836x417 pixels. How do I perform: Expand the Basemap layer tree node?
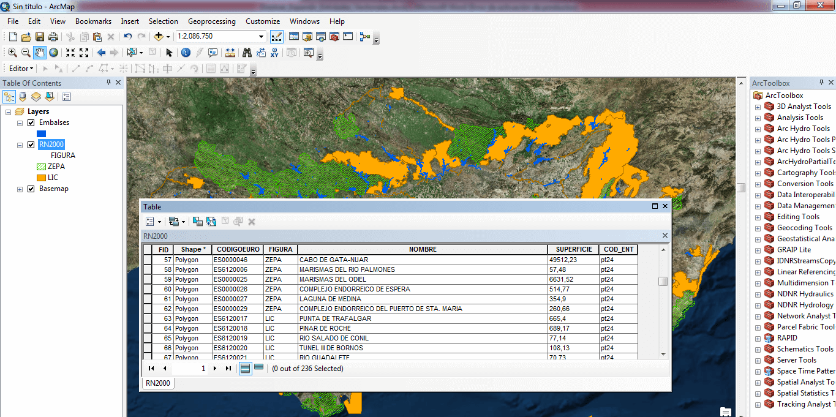tap(20, 189)
